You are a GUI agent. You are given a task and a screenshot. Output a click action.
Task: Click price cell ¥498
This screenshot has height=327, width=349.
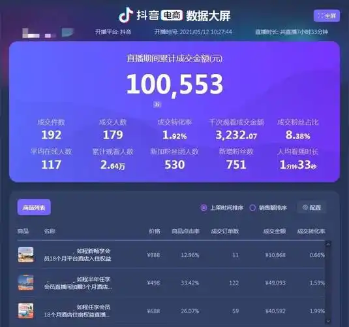pyautogui.click(x=153, y=283)
